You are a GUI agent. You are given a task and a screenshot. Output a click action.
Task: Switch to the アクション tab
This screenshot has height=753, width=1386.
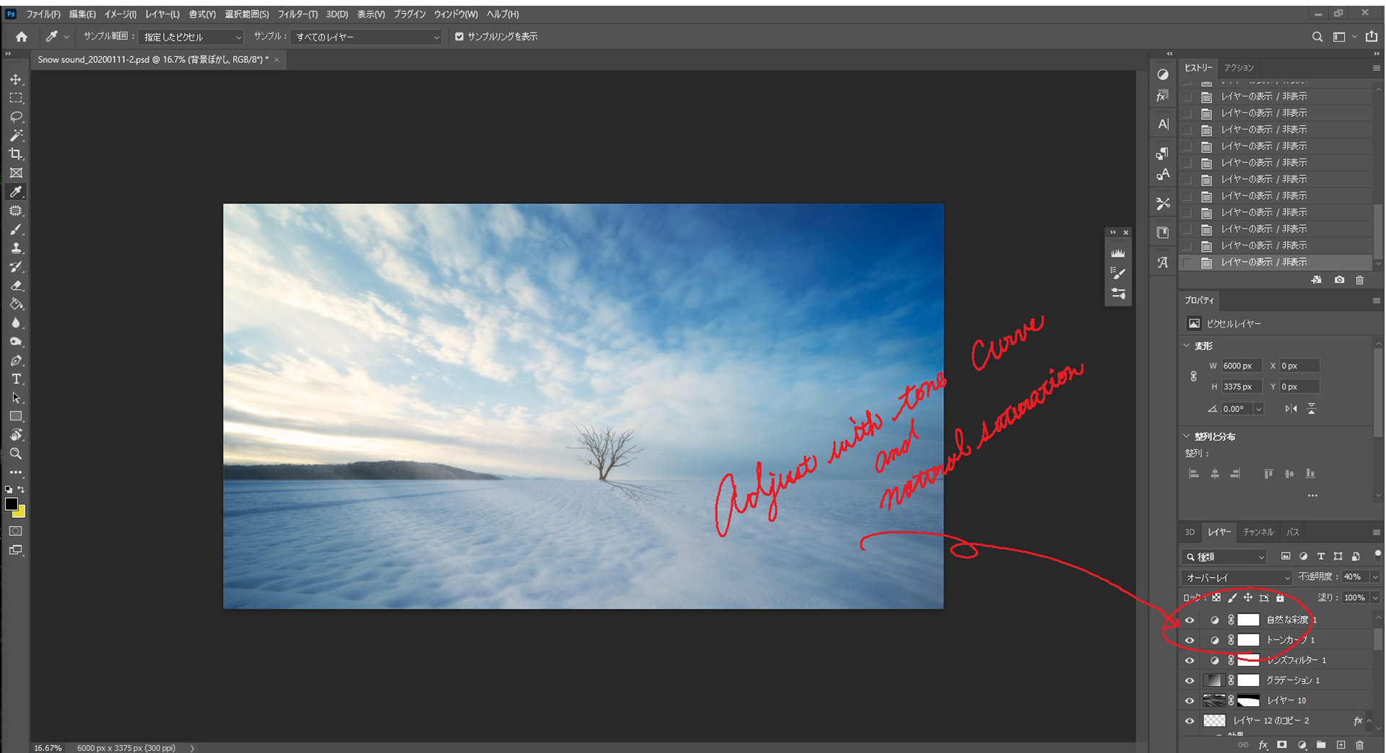point(1239,68)
